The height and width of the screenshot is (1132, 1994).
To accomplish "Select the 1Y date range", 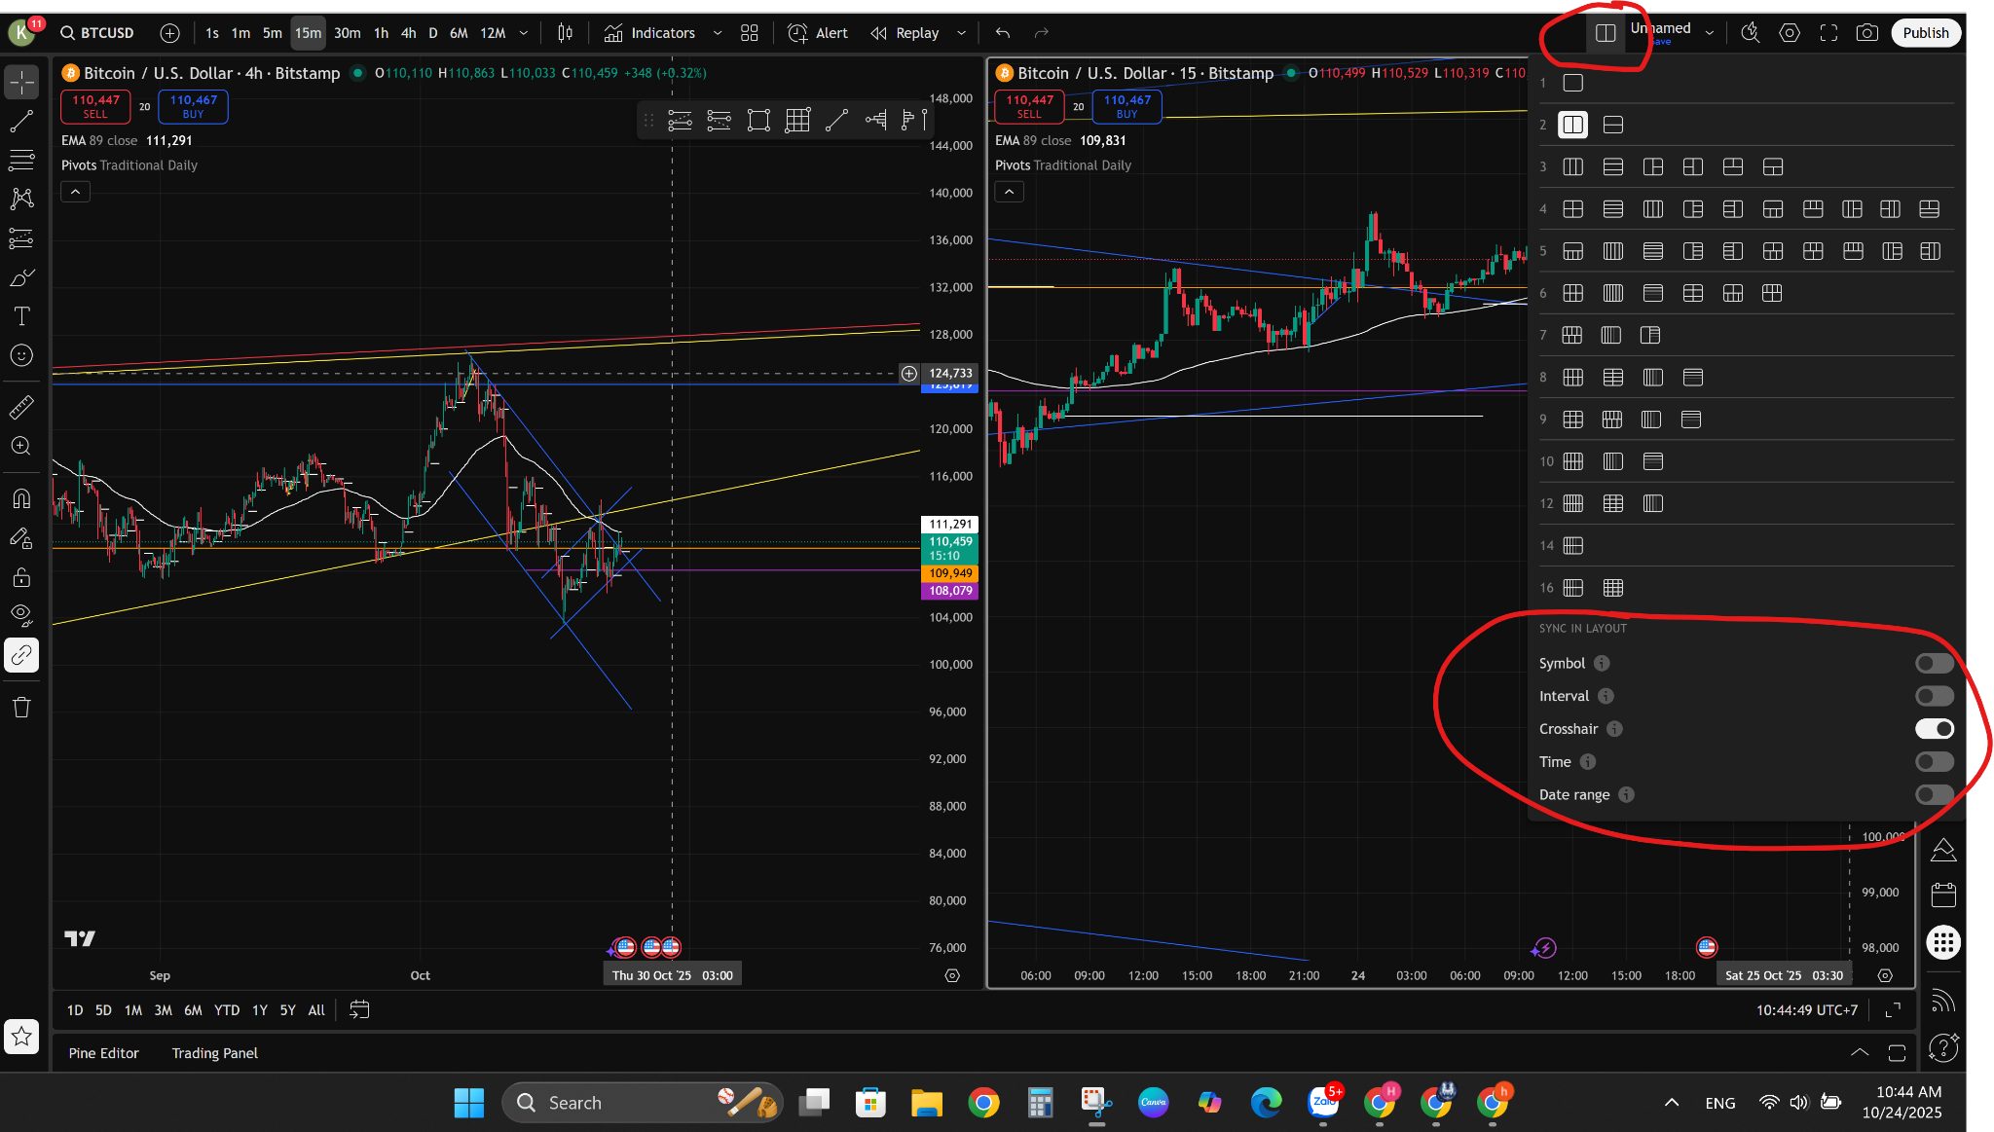I will pos(259,1010).
